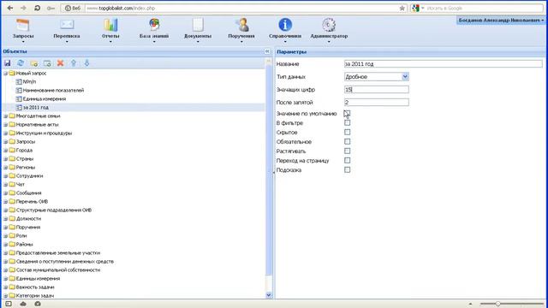Click the move down arrow icon

[86, 63]
